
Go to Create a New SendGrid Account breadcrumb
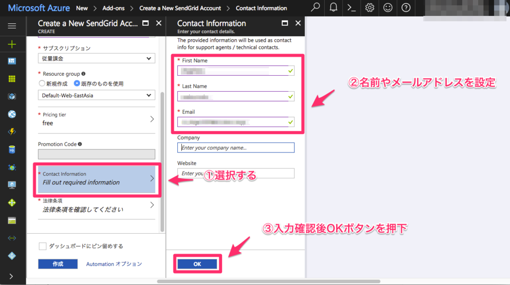click(180, 8)
